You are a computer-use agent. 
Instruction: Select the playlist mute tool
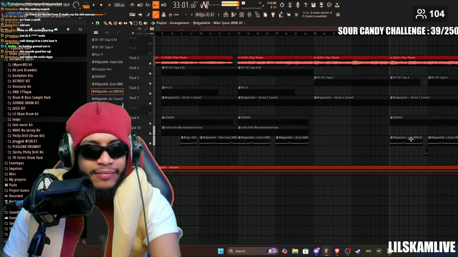click(x=120, y=23)
